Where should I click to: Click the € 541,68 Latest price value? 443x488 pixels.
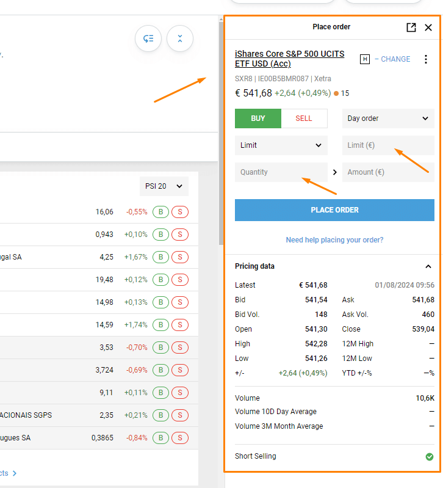coord(313,285)
